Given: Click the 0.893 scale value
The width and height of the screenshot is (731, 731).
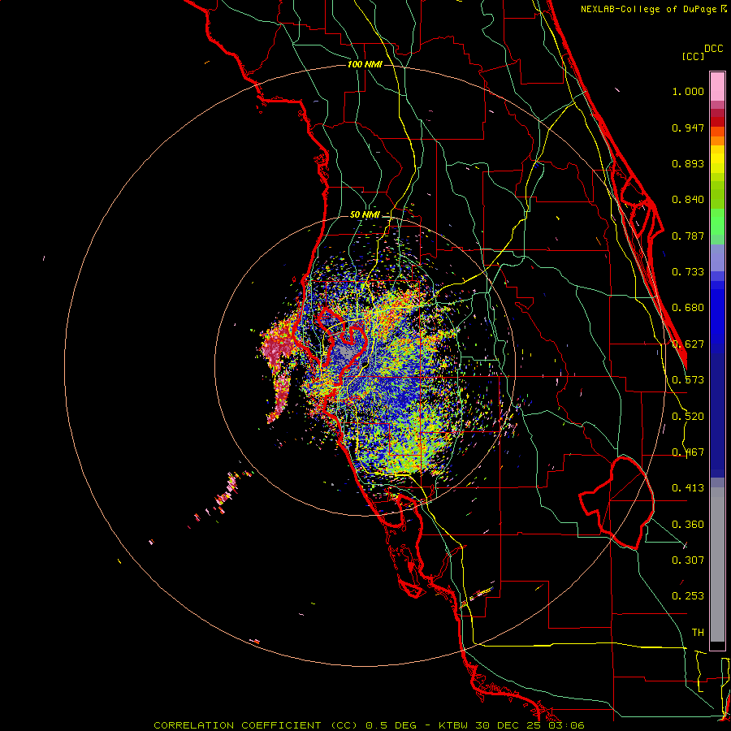Looking at the screenshot, I should (688, 163).
